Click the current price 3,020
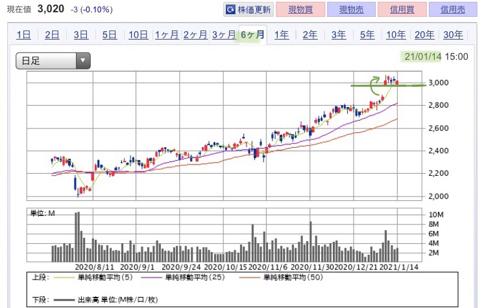Image resolution: width=486 pixels, height=308 pixels. click(x=51, y=8)
